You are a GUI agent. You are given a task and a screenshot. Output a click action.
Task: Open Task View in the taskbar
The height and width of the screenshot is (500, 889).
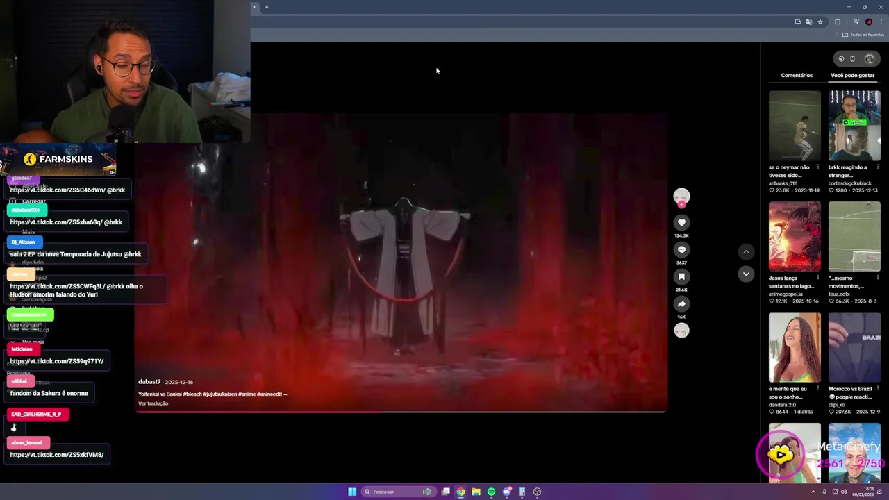tap(445, 492)
